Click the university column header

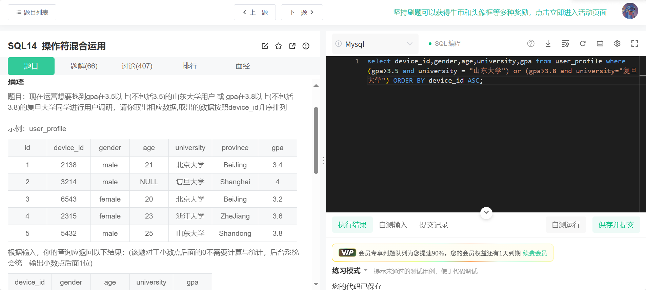click(x=190, y=148)
